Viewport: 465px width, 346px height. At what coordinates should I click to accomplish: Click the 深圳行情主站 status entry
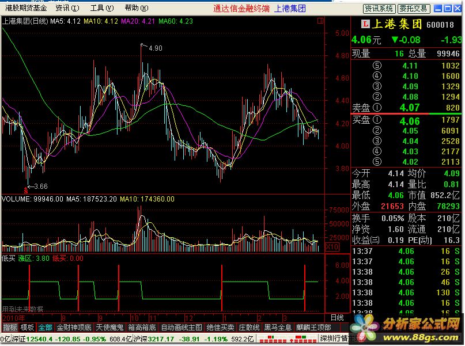(338, 339)
